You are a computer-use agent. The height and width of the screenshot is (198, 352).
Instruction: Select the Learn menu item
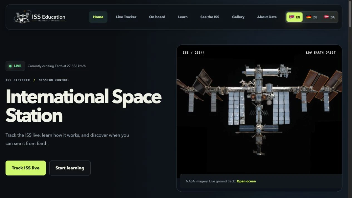tap(183, 17)
